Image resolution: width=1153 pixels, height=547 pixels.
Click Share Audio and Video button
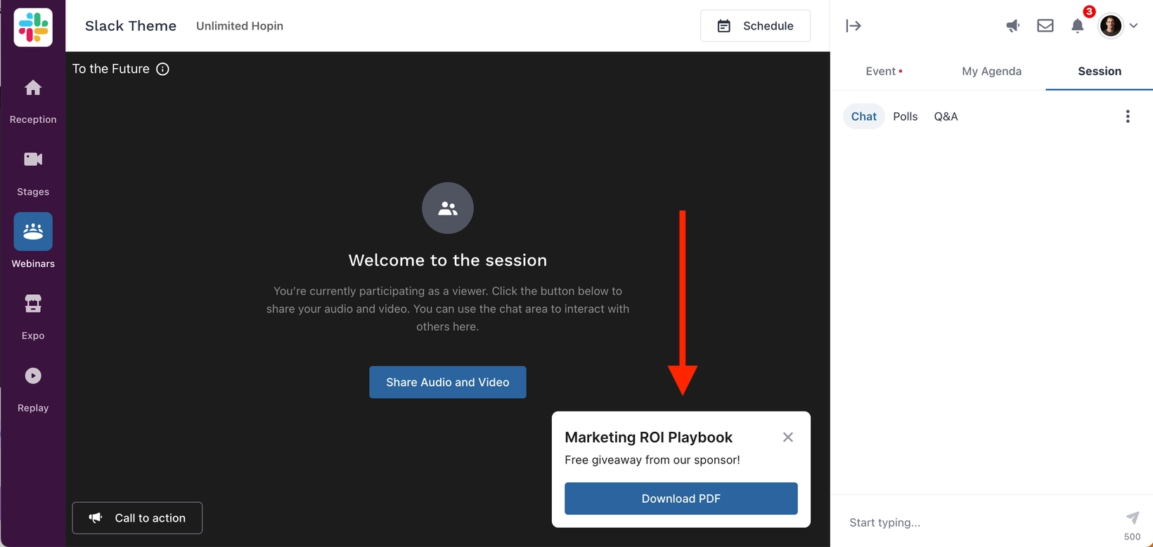(448, 382)
